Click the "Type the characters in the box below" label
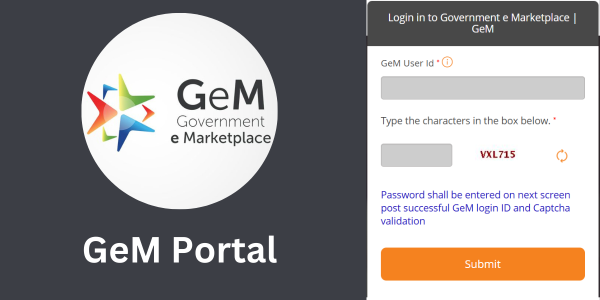Image resolution: width=600 pixels, height=300 pixels. click(x=465, y=121)
